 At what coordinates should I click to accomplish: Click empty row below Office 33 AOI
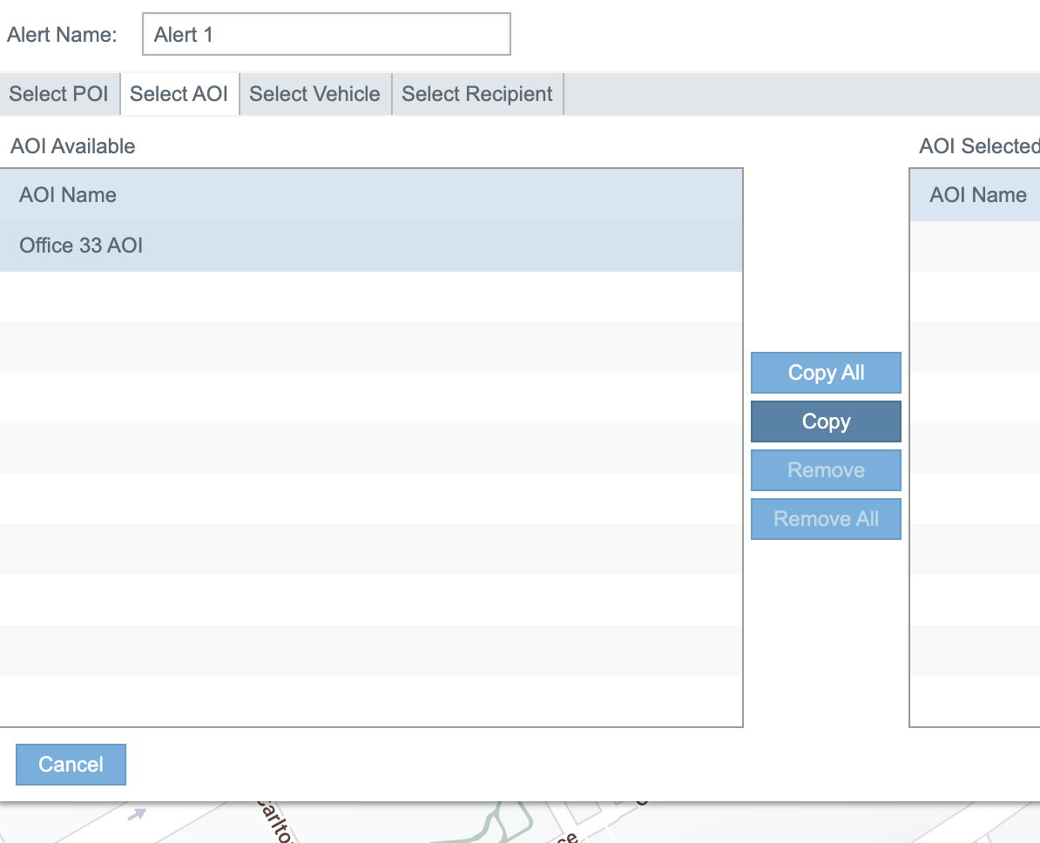pos(371,296)
